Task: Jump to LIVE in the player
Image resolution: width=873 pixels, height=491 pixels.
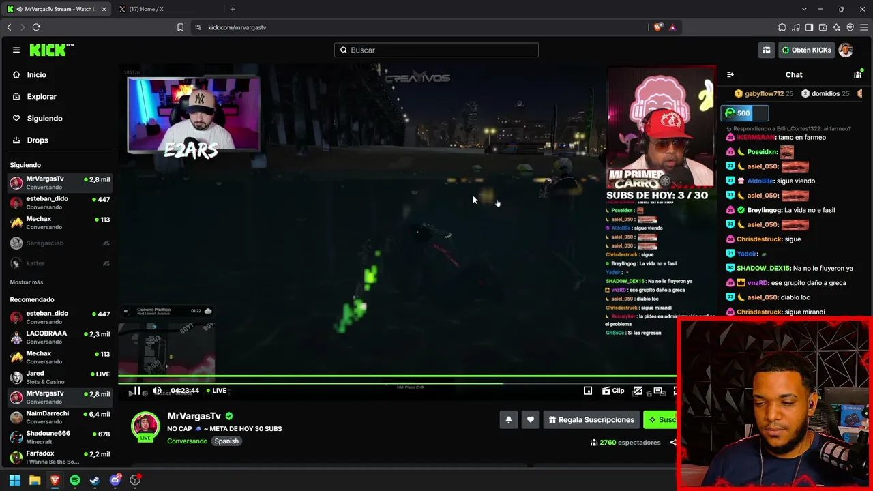Action: tap(216, 391)
